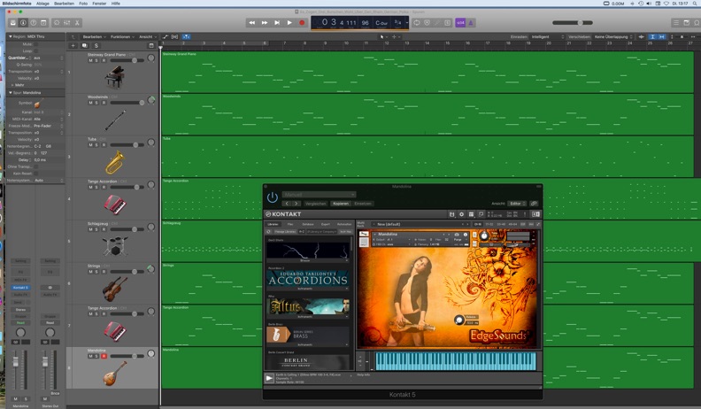Add a new track with plus button
This screenshot has width=701, height=409.
[x=73, y=46]
